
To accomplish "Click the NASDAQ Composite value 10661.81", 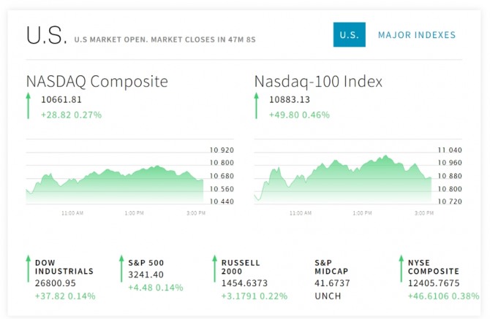I will pos(61,100).
